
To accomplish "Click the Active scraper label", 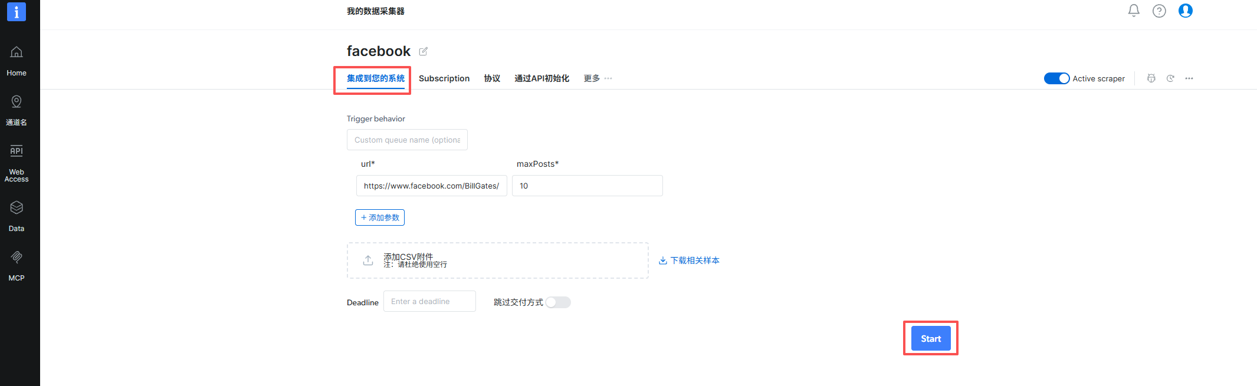I will tap(1098, 78).
